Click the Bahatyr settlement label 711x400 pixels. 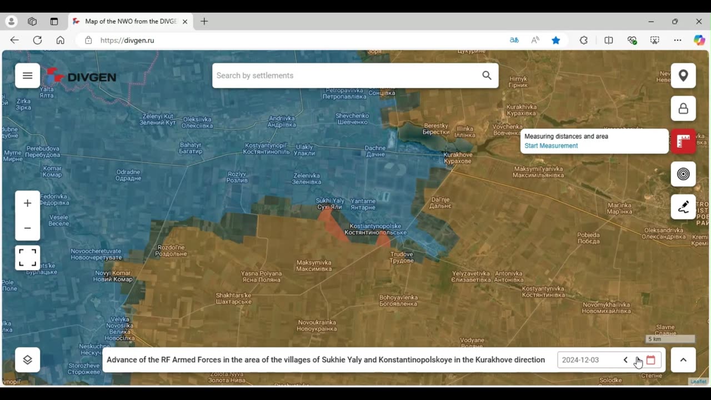click(191, 148)
